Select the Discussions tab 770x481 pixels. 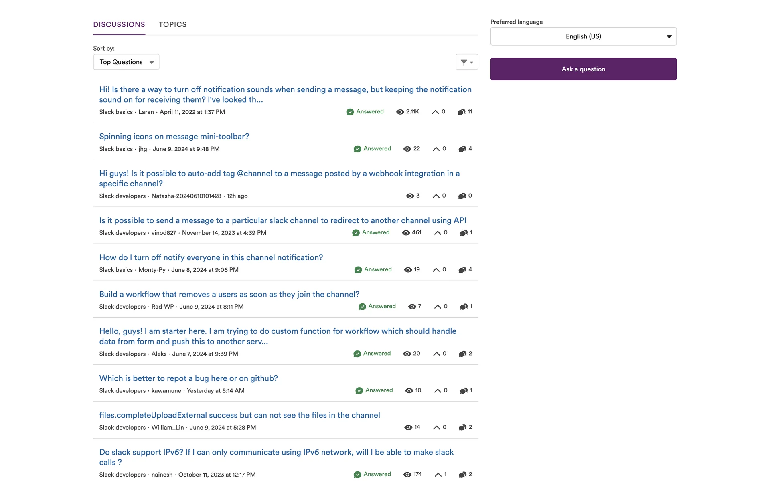119,24
